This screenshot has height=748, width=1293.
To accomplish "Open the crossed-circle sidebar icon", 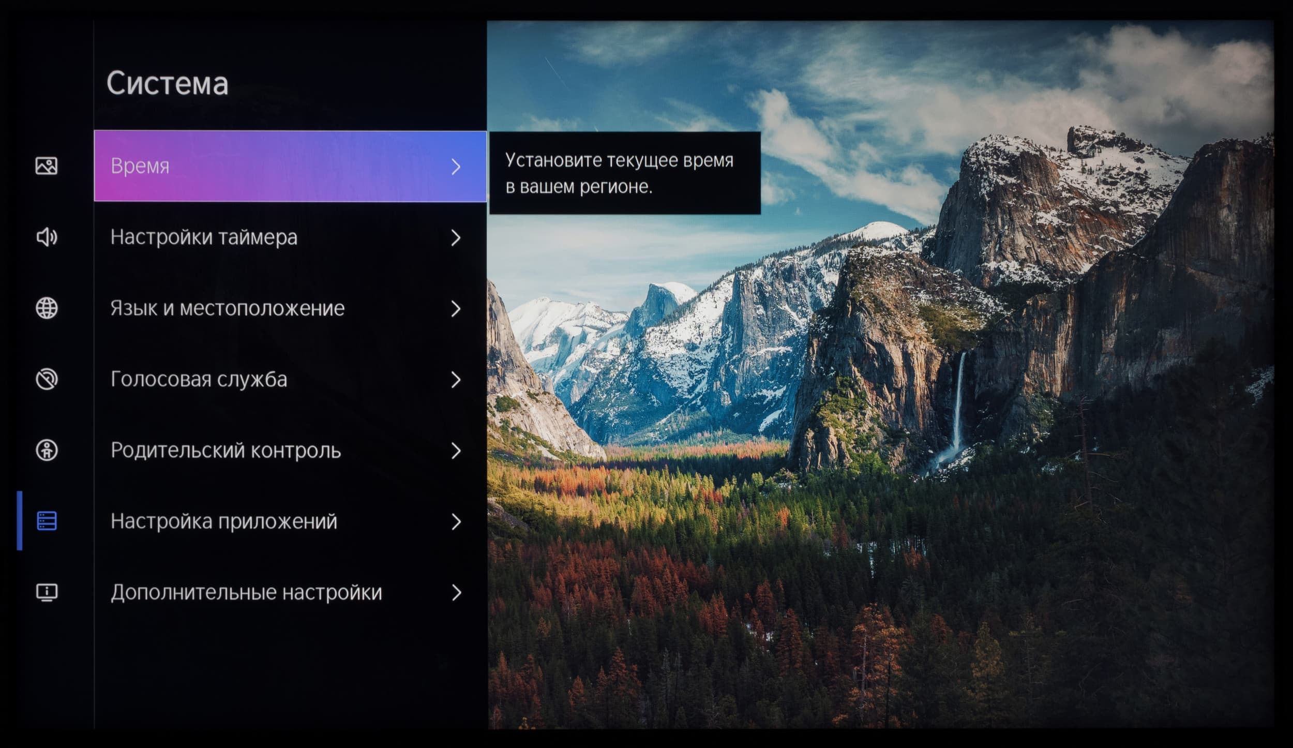I will click(47, 379).
